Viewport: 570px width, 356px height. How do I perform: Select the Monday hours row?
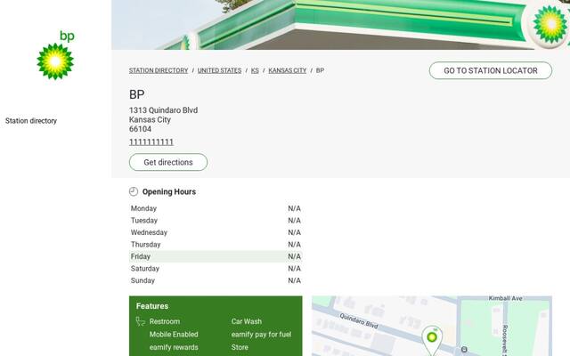216,208
